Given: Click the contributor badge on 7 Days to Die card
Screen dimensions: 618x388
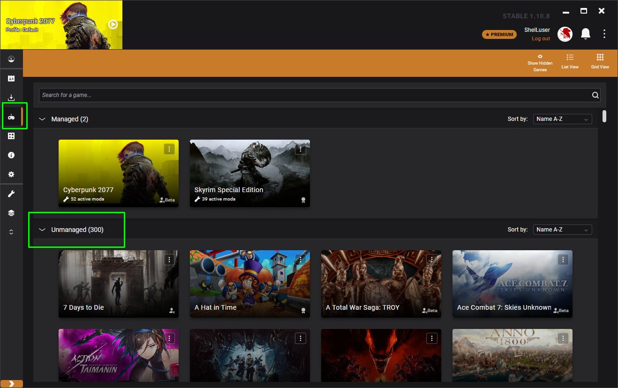Looking at the screenshot, I should click(172, 310).
